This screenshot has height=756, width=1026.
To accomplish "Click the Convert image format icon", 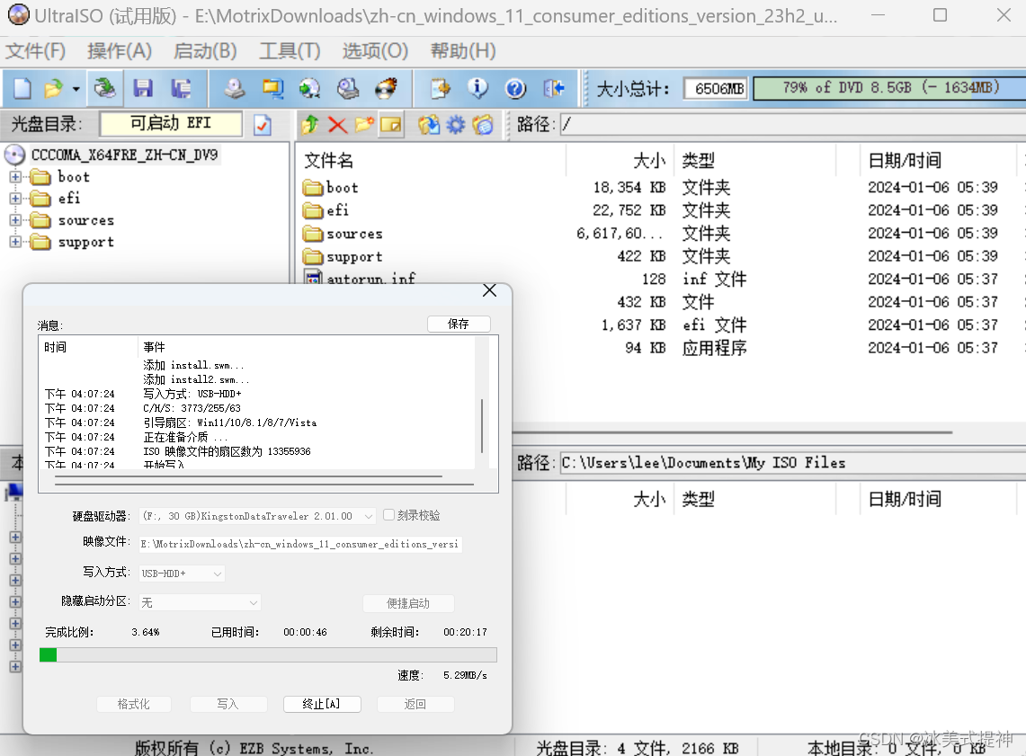I will point(309,88).
